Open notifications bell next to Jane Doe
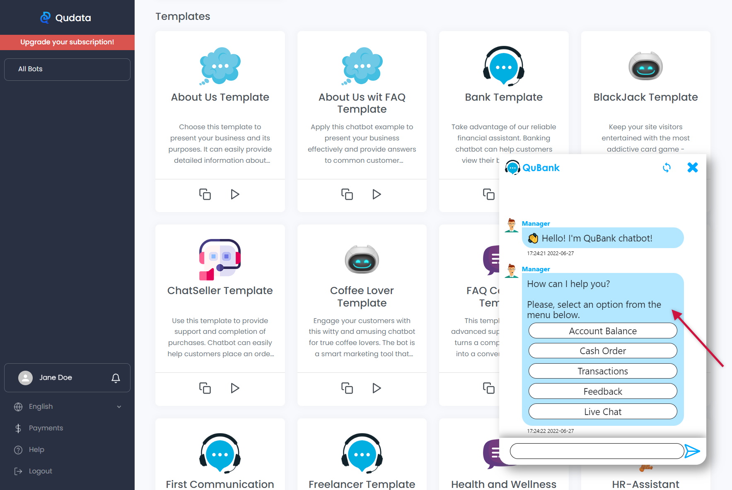This screenshot has width=732, height=490. pyautogui.click(x=116, y=378)
